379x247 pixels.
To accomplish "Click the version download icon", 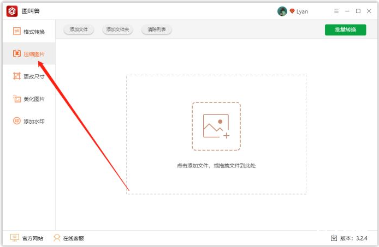I will 334,238.
